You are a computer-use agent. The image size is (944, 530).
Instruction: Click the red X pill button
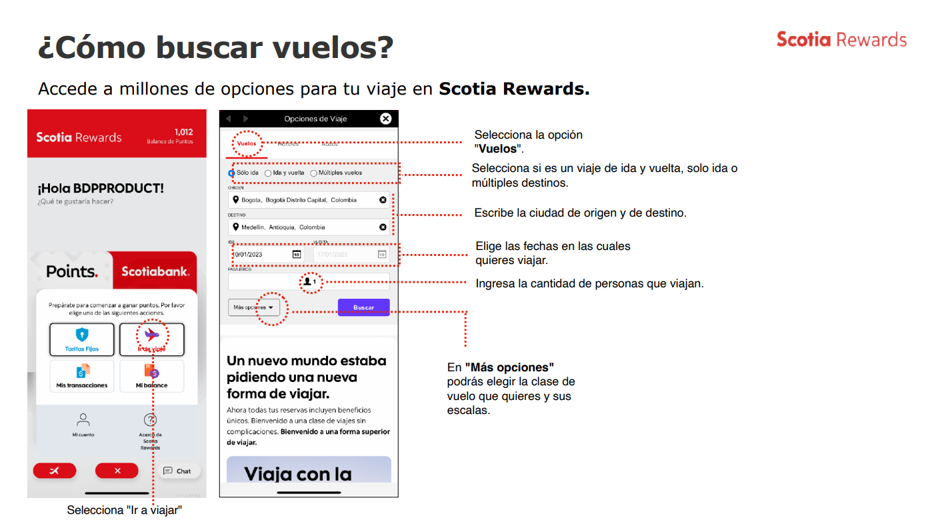click(117, 471)
